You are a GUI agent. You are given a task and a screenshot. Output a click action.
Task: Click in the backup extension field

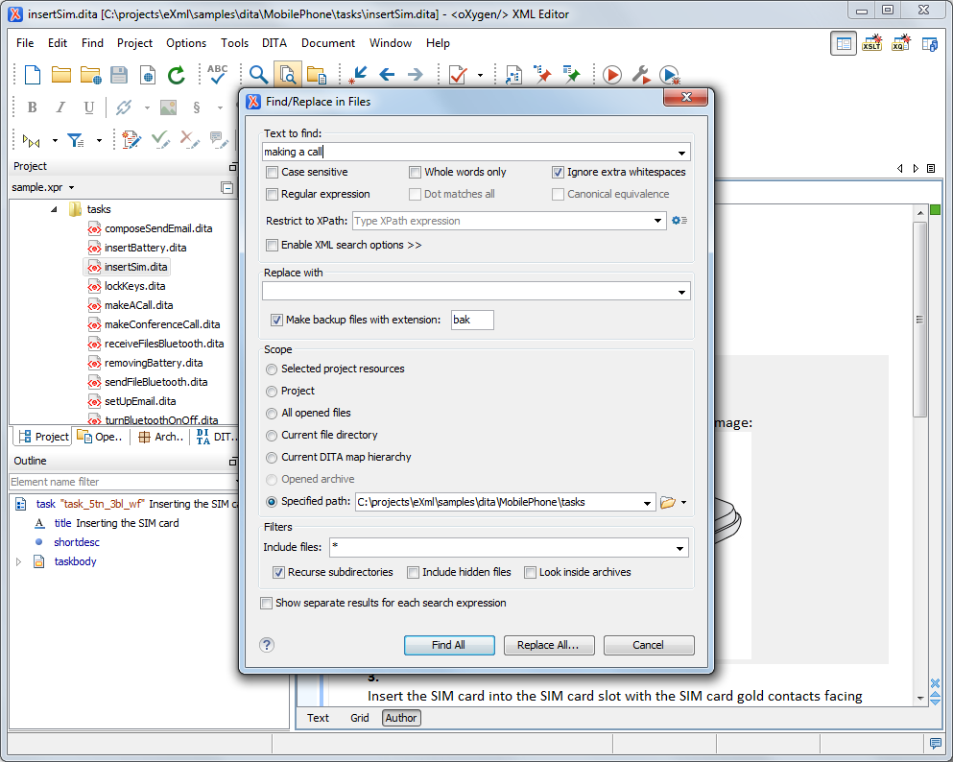click(472, 320)
